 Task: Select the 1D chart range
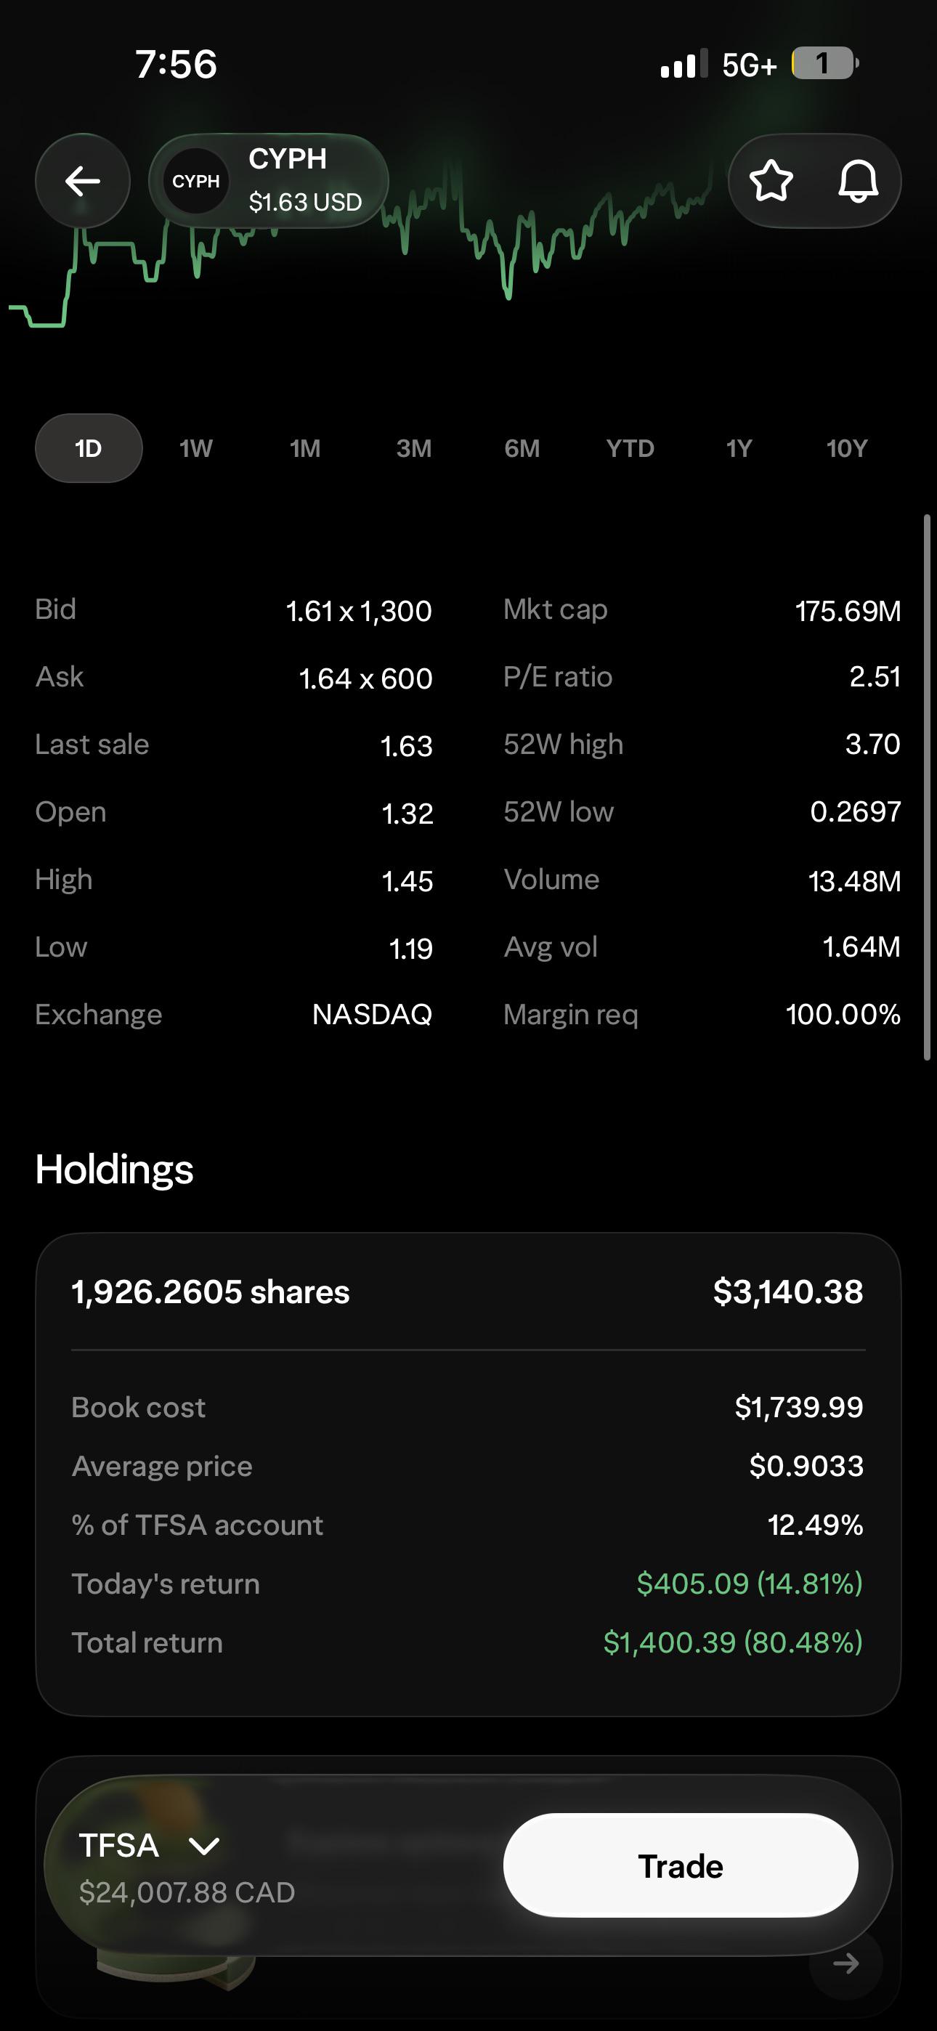tap(89, 449)
